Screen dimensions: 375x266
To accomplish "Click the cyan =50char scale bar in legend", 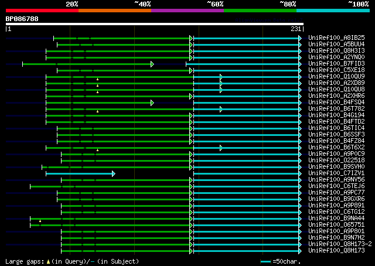I will click(x=265, y=261).
